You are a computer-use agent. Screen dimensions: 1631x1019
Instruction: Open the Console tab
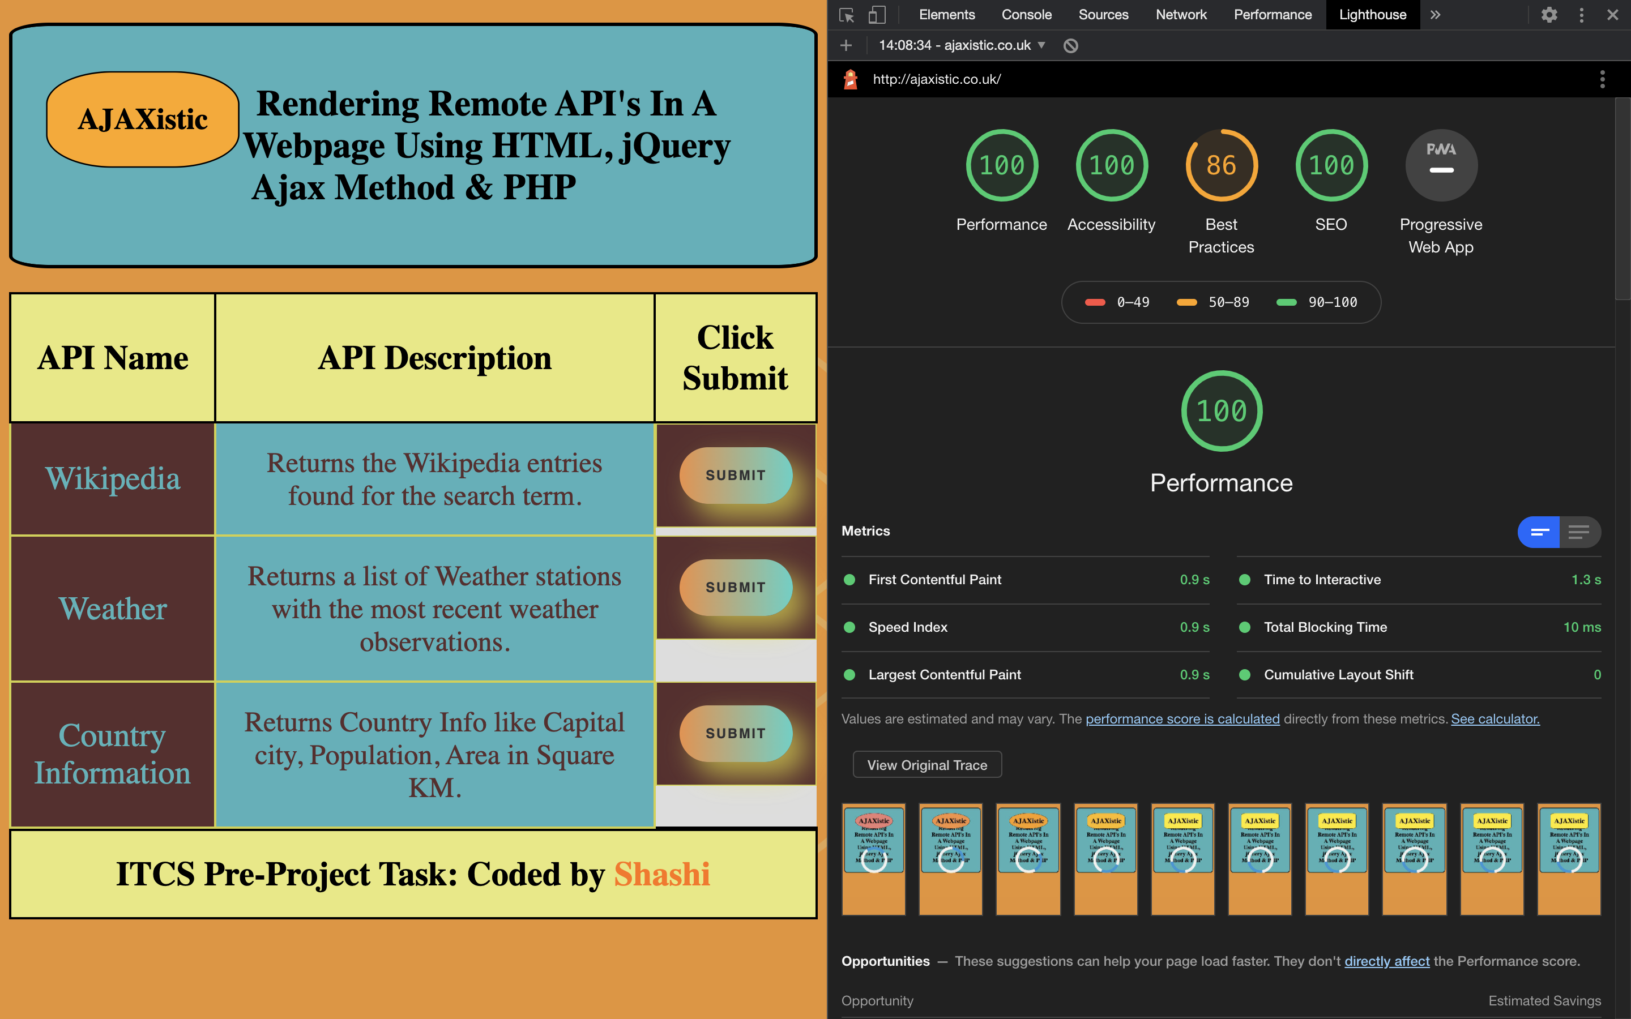[x=1026, y=15]
